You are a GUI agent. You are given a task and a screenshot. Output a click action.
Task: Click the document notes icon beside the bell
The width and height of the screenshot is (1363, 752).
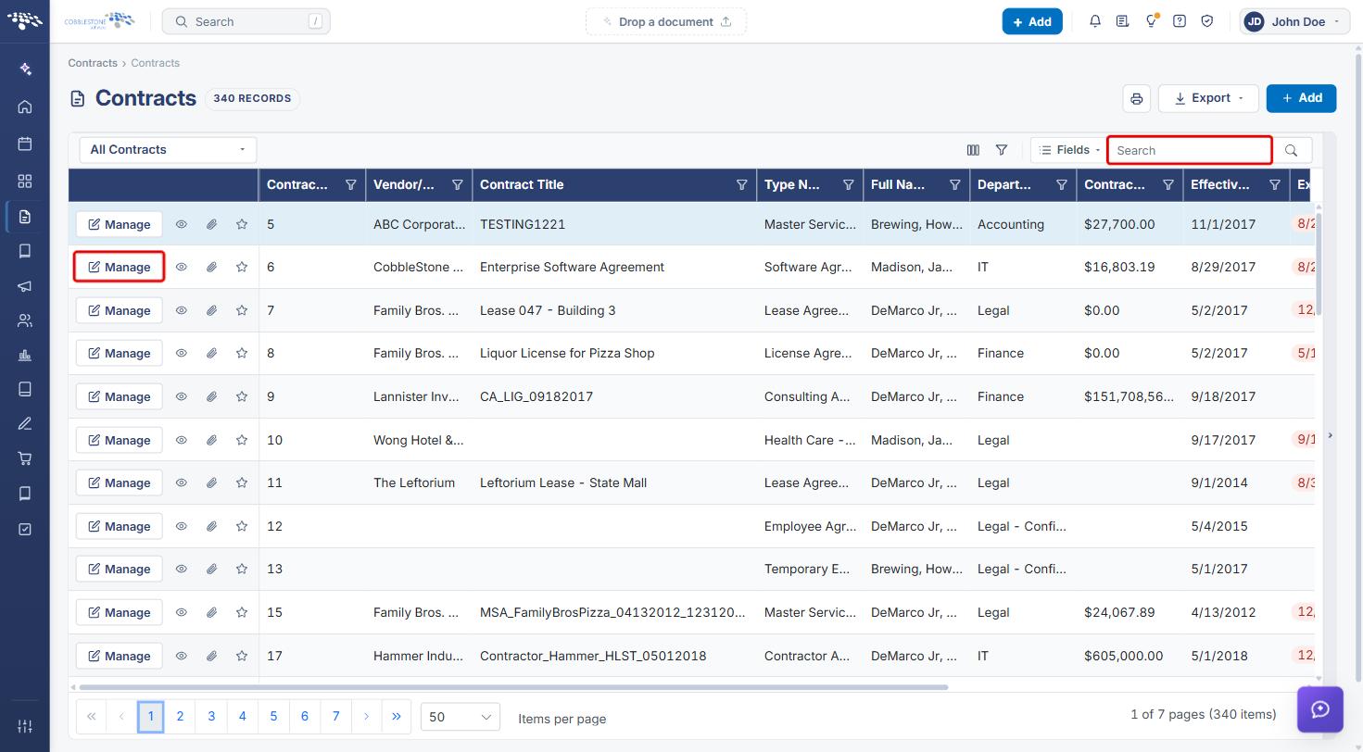click(x=1123, y=21)
